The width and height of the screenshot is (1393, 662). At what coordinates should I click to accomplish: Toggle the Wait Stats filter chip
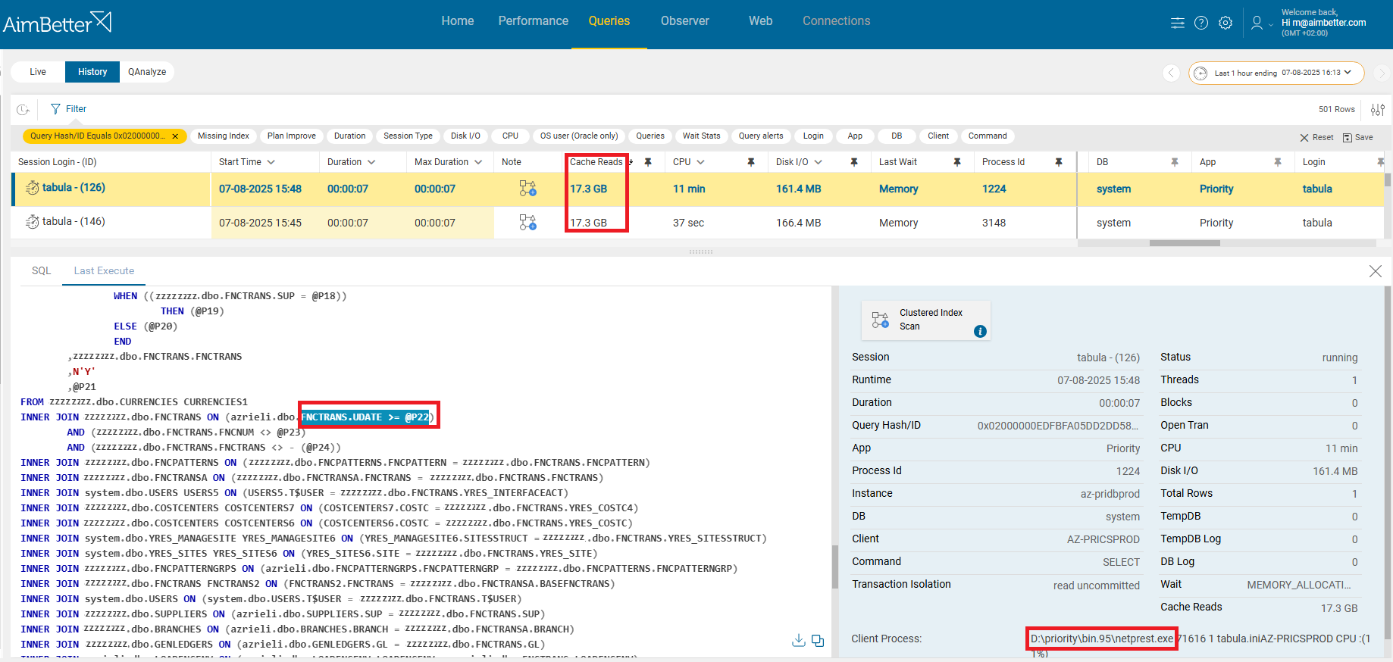(x=701, y=136)
